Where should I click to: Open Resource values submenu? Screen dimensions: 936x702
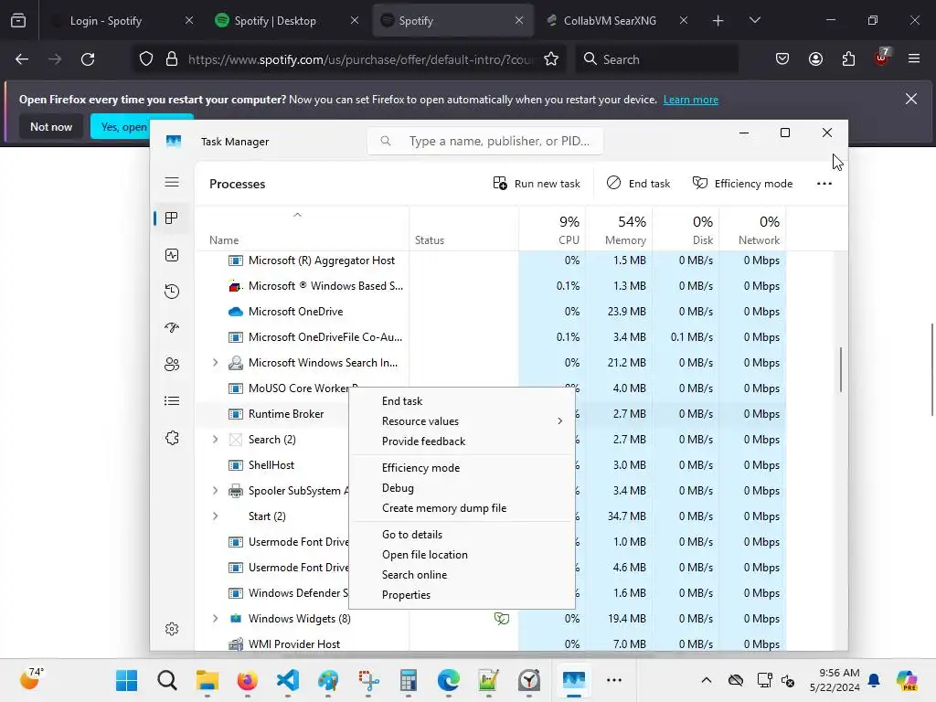[462, 420]
